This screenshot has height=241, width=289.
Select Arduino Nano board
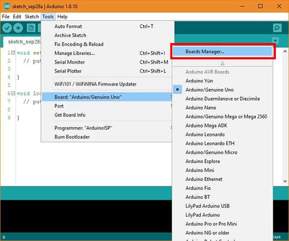tap(222, 108)
